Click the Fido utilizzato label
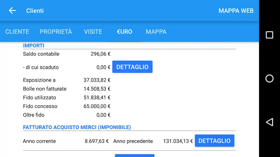Image resolution: width=280 pixels, height=157 pixels. [39, 98]
